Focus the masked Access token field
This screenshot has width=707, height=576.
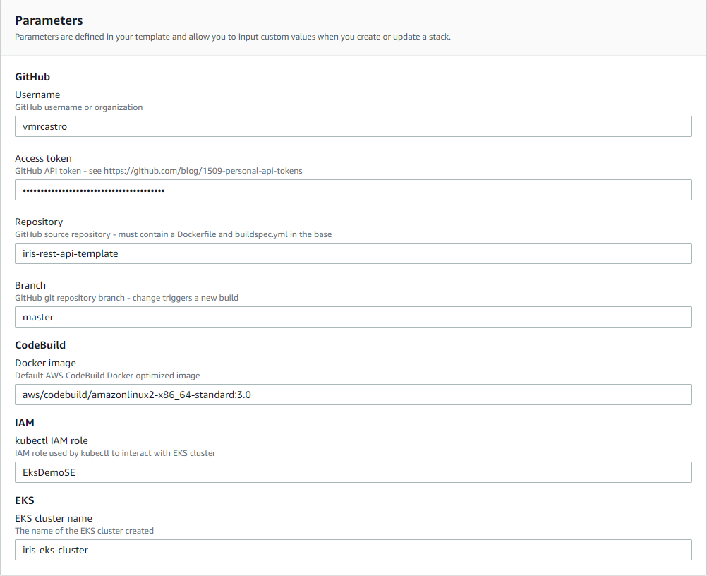pos(353,190)
